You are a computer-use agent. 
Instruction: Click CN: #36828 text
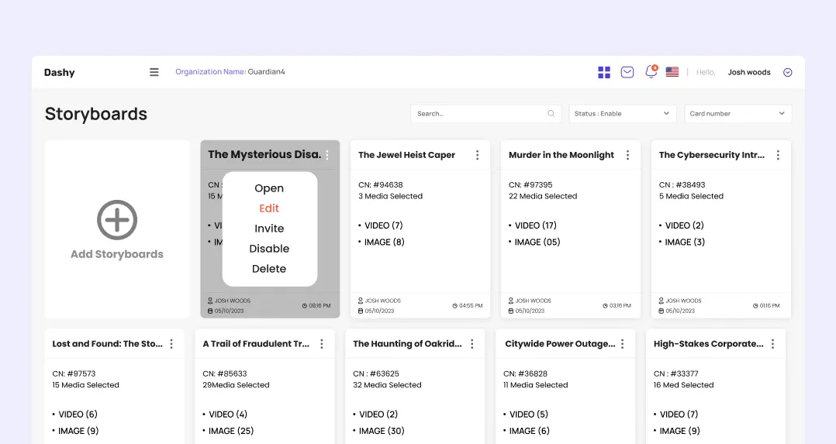pyautogui.click(x=525, y=373)
